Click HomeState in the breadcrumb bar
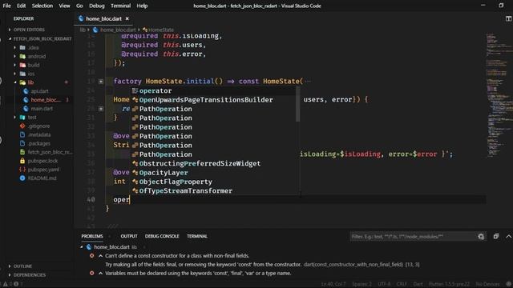The height and width of the screenshot is (288, 513). (159, 30)
